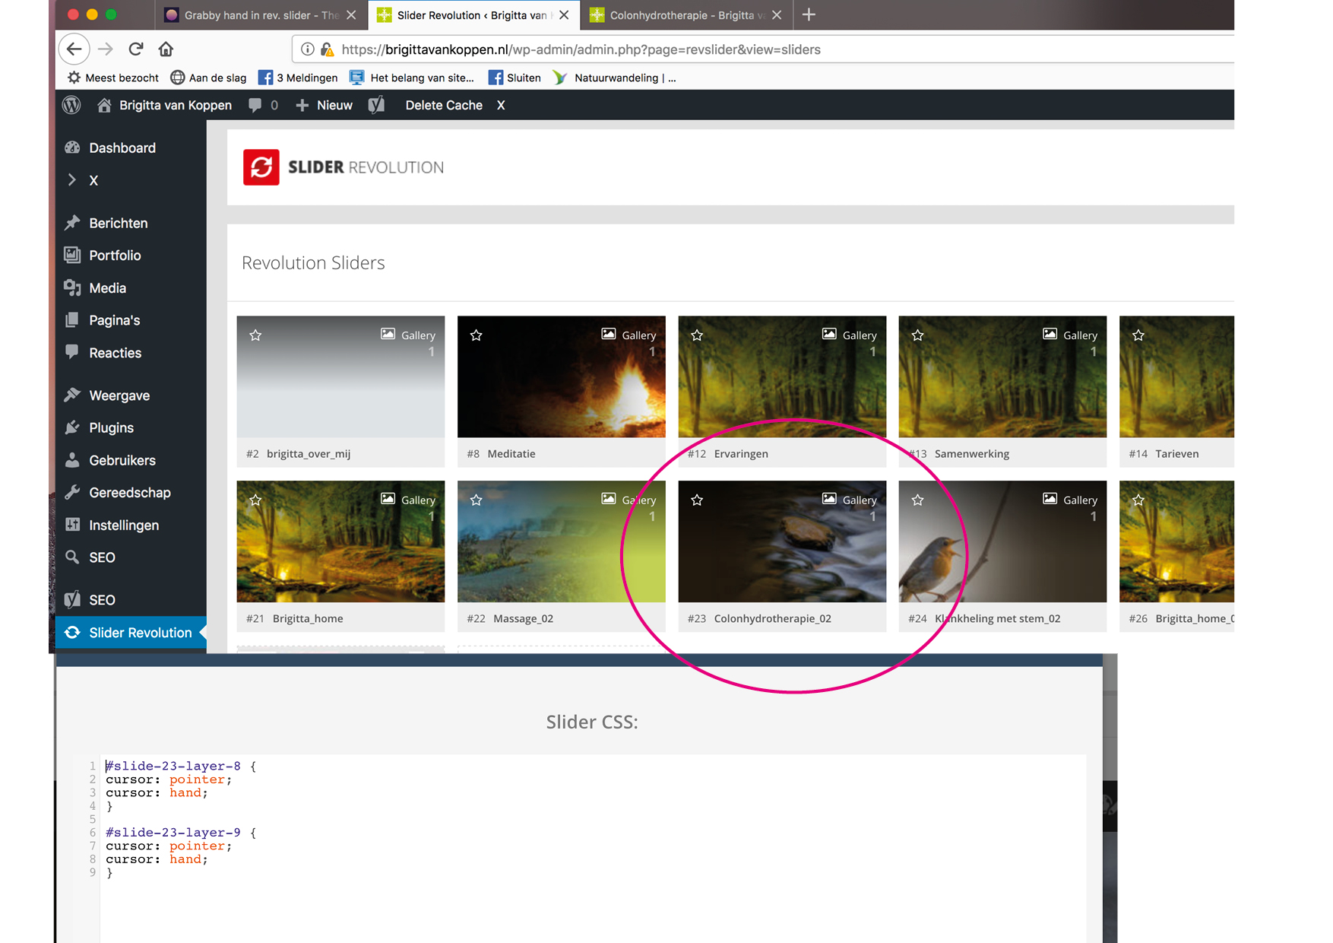Open the Brigitta van Koppen site menu
This screenshot has height=943, width=1333.
tap(165, 105)
